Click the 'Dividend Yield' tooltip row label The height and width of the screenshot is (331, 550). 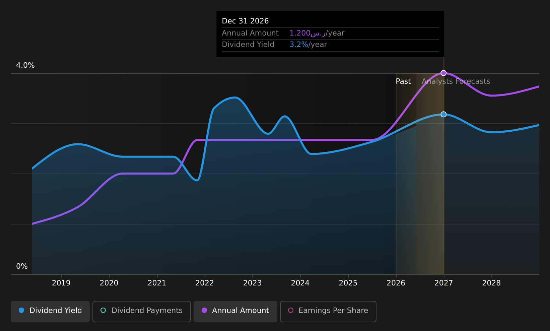[248, 45]
